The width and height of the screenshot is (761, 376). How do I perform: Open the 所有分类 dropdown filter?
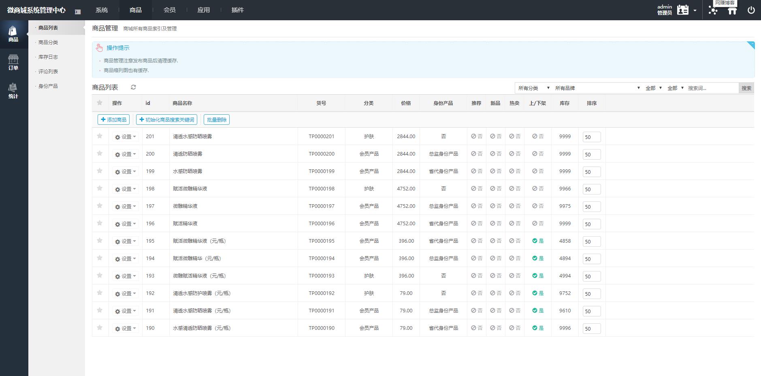[x=534, y=88]
